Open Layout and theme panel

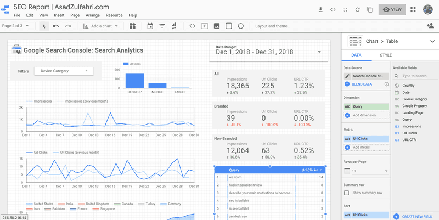(273, 26)
